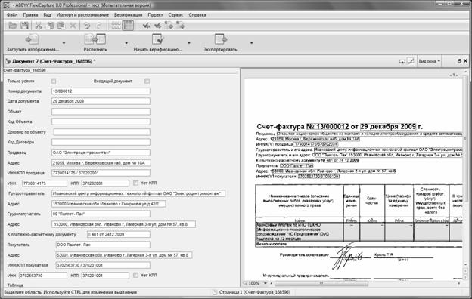Click the Распознать icon
This screenshot has height=299, width=472.
coord(95,39)
